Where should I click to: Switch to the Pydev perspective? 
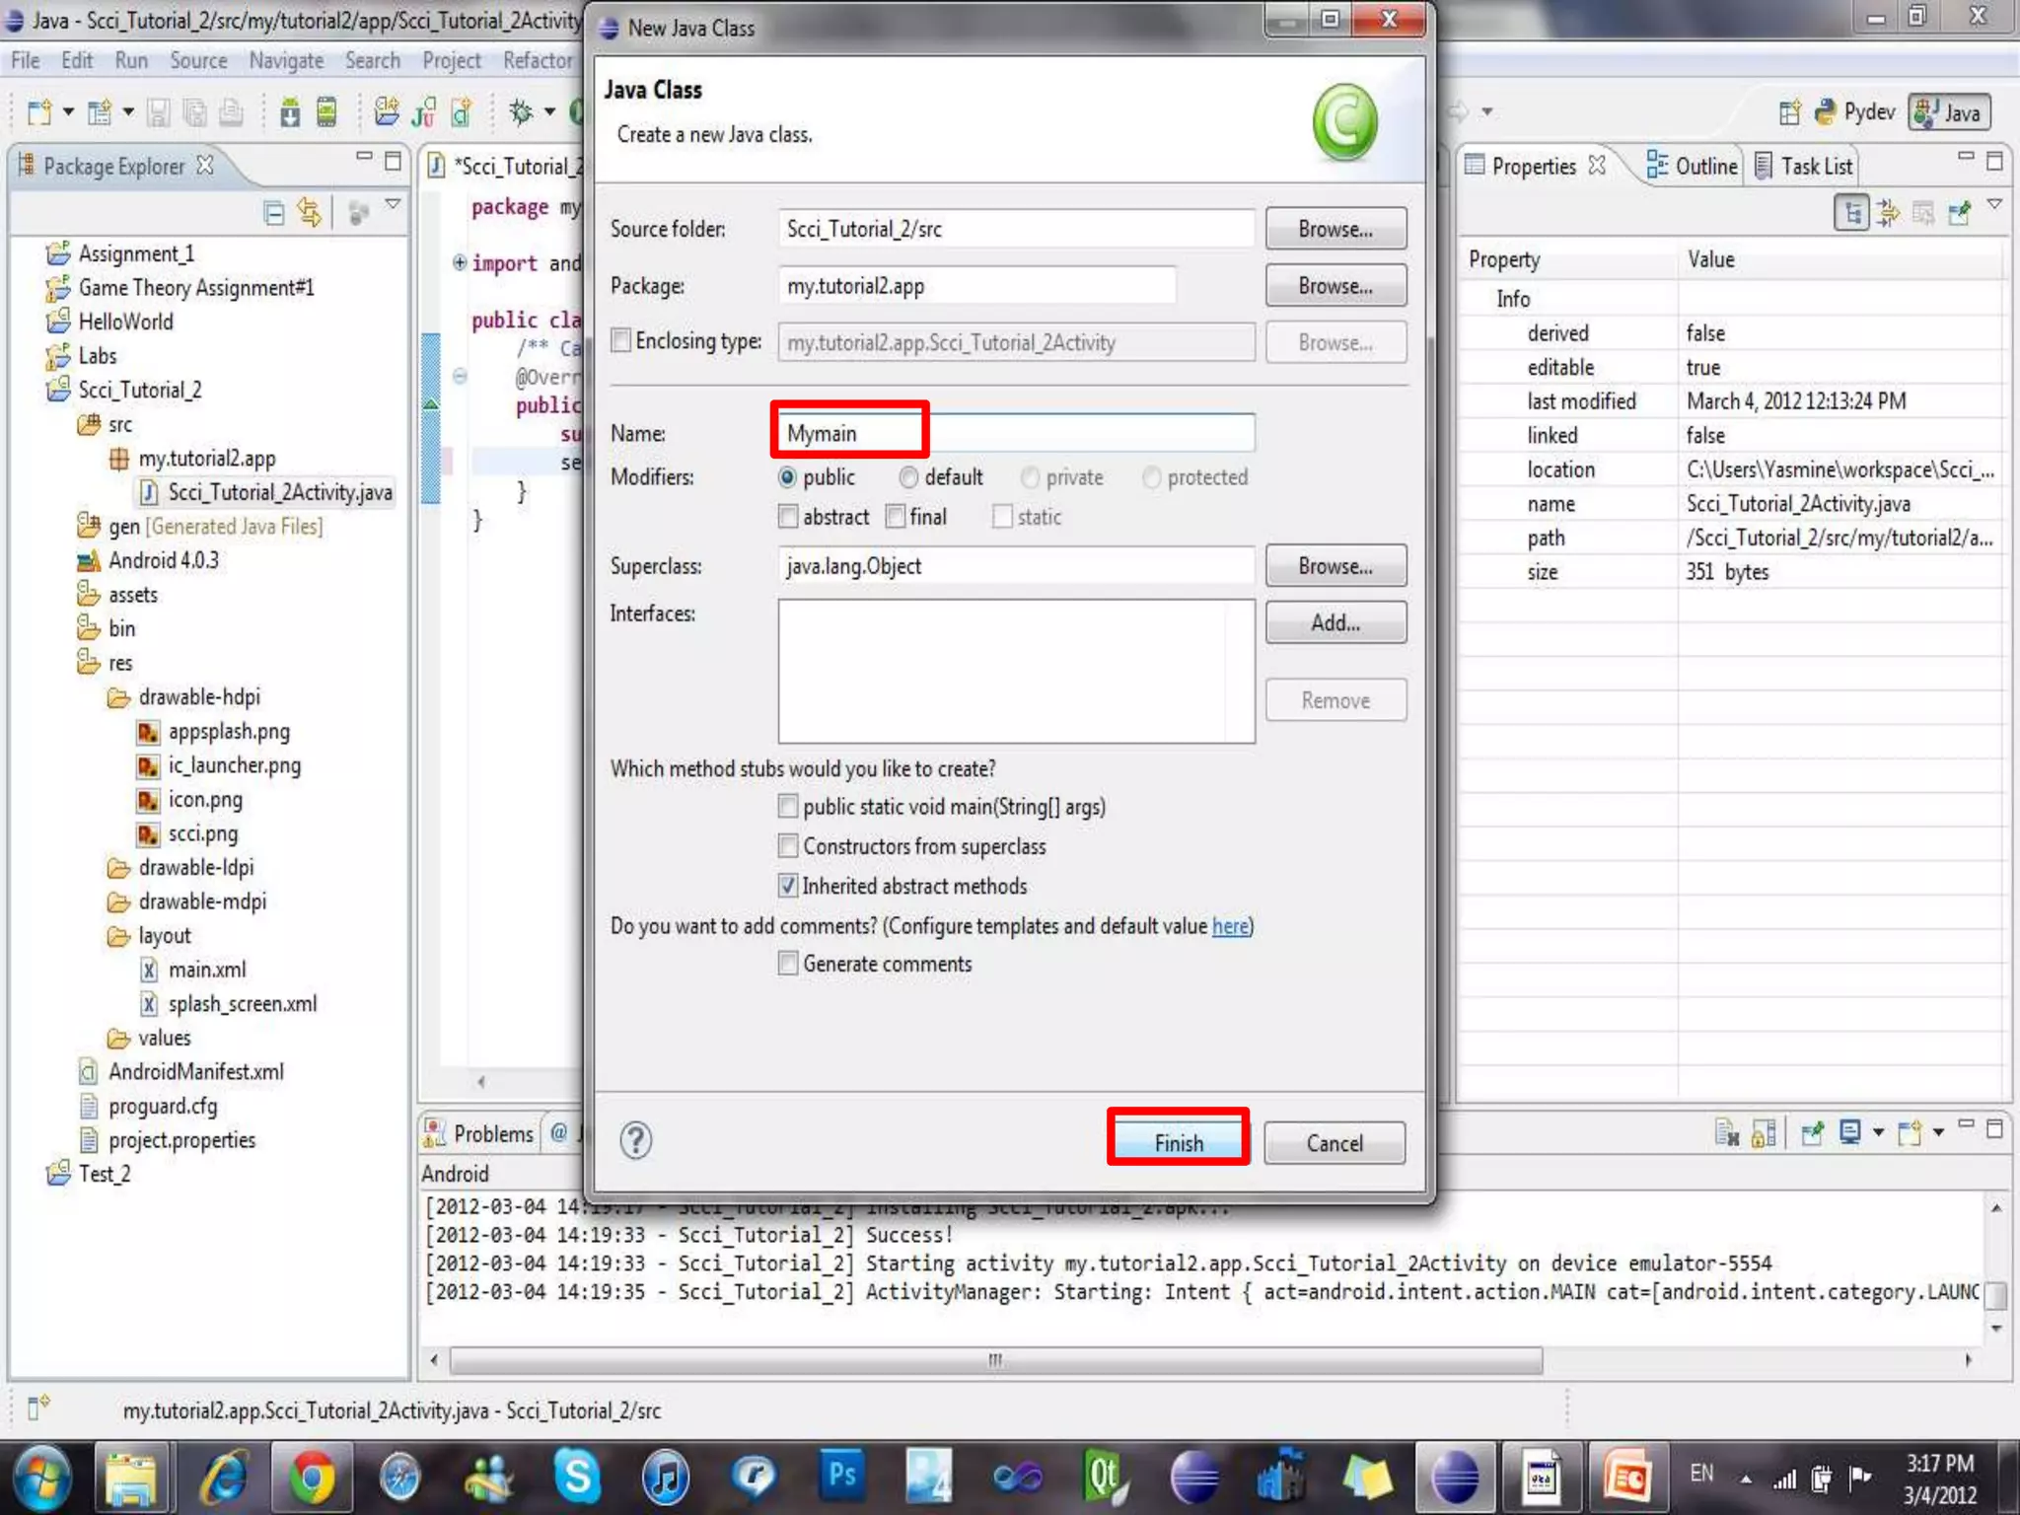1855,112
